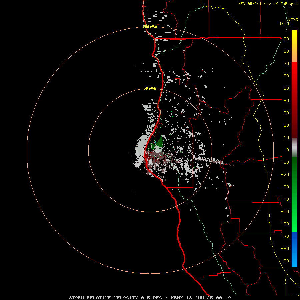Click the 100 NMI range ring label
The image size is (300, 300).
tap(150, 27)
